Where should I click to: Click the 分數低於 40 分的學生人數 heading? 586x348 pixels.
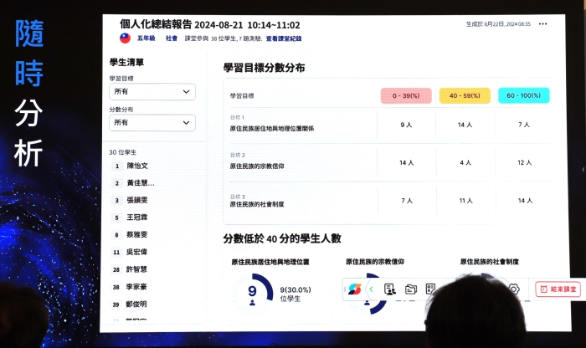tap(282, 238)
